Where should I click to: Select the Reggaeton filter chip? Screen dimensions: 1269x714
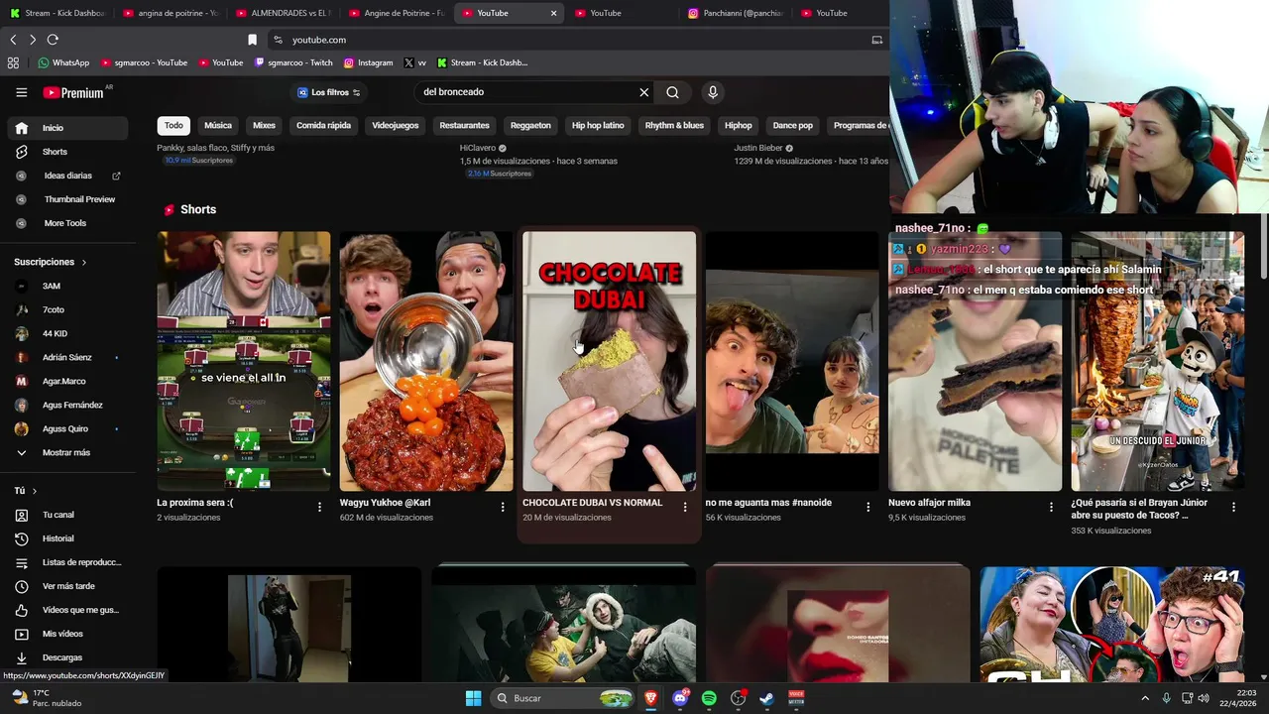530,125
